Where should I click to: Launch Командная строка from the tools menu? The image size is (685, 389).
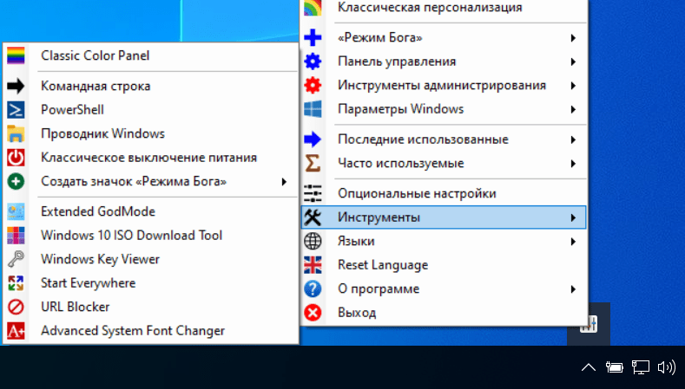[x=151, y=87]
